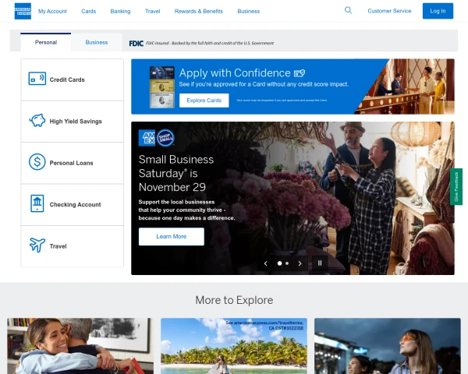Select Checking Account sidebar item

[x=73, y=205]
